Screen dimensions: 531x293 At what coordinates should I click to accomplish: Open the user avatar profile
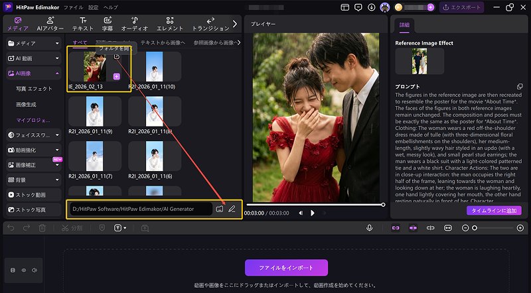[385, 7]
